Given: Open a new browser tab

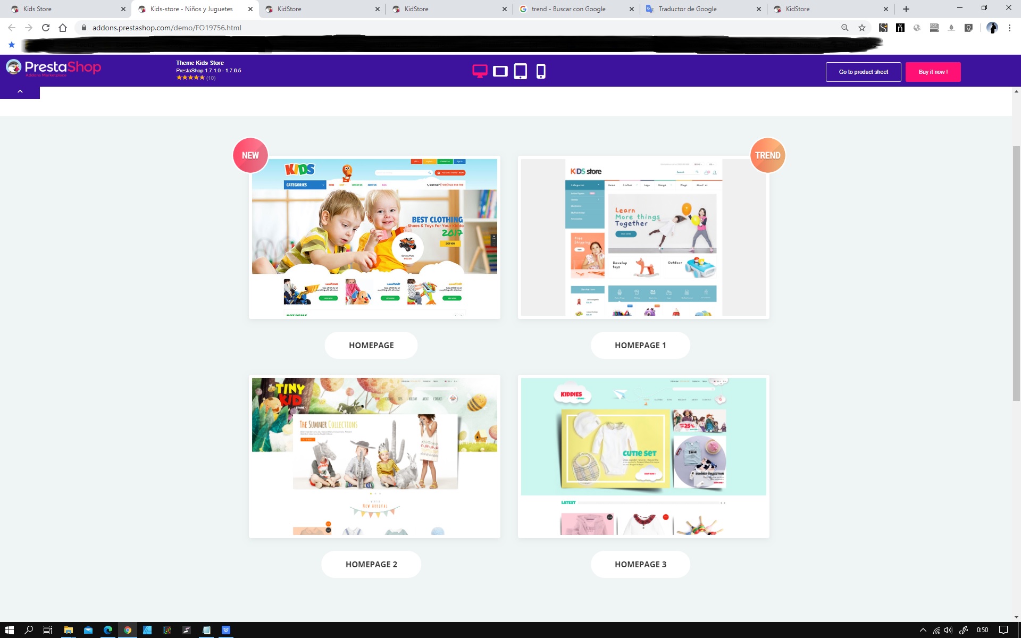Looking at the screenshot, I should click(x=906, y=9).
